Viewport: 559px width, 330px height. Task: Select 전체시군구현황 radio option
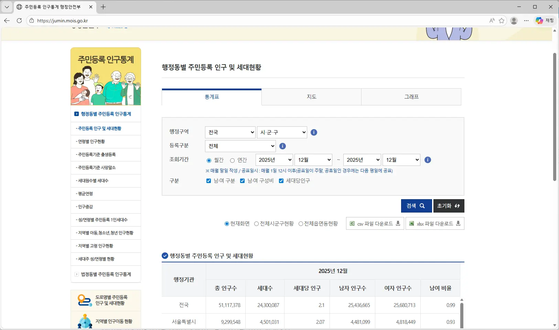(256, 224)
